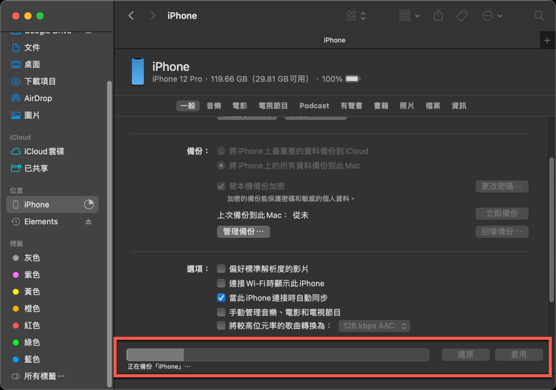This screenshot has width=556, height=390.
Task: Toggle 替本機備份加密 checkbox
Action: [221, 186]
